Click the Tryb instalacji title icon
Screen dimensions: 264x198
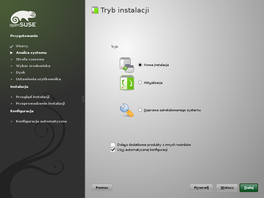[x=95, y=10]
